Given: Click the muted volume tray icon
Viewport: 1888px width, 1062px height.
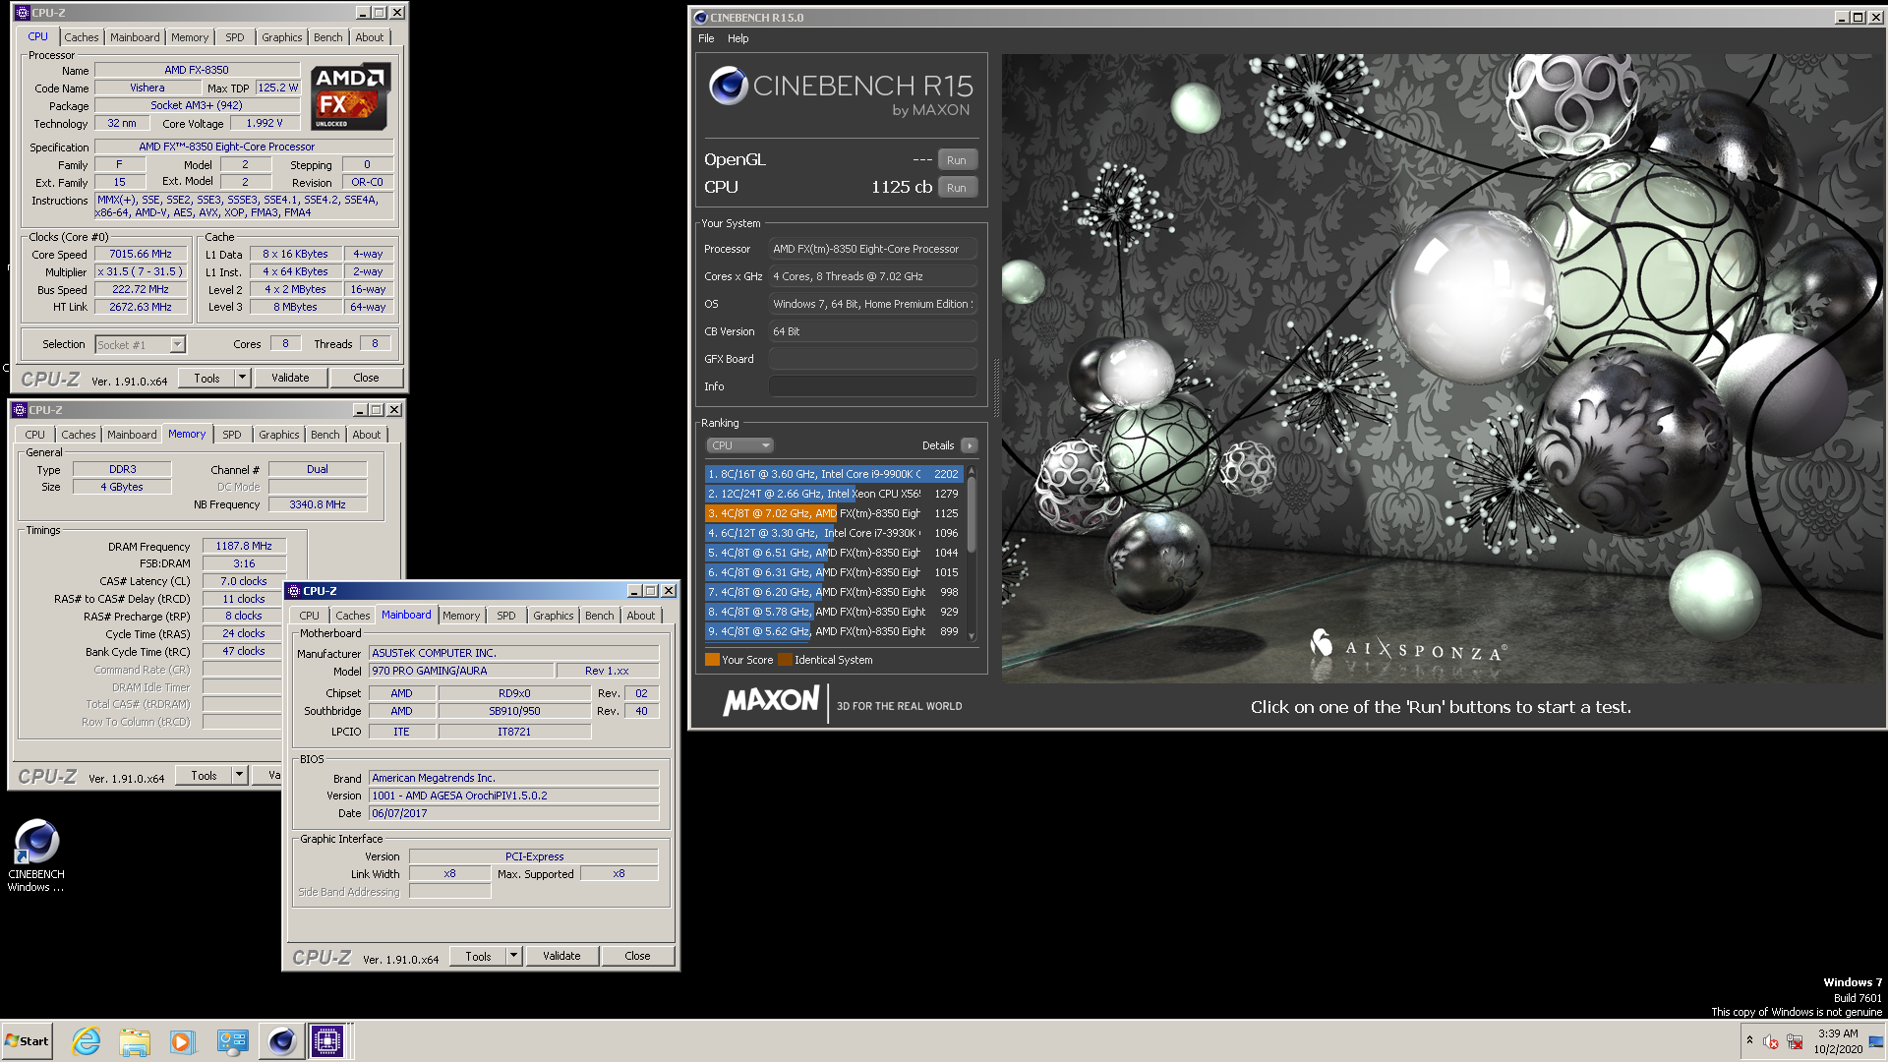Looking at the screenshot, I should (1771, 1041).
